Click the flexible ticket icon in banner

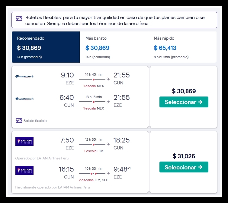[x=19, y=18]
